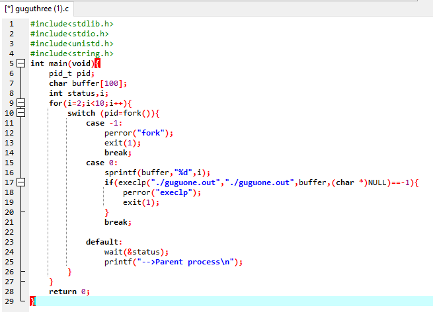Click the 'pid_t pid;' declaration
Image resolution: width=433 pixels, height=312 pixels.
[72, 73]
